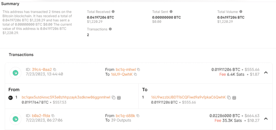Collapse the 39c4-0aa2 transaction details
The image size is (276, 130).
[266, 72]
